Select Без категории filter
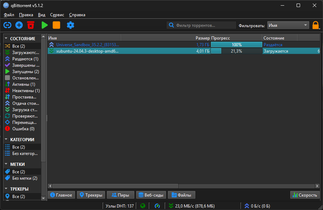 (x=22, y=153)
